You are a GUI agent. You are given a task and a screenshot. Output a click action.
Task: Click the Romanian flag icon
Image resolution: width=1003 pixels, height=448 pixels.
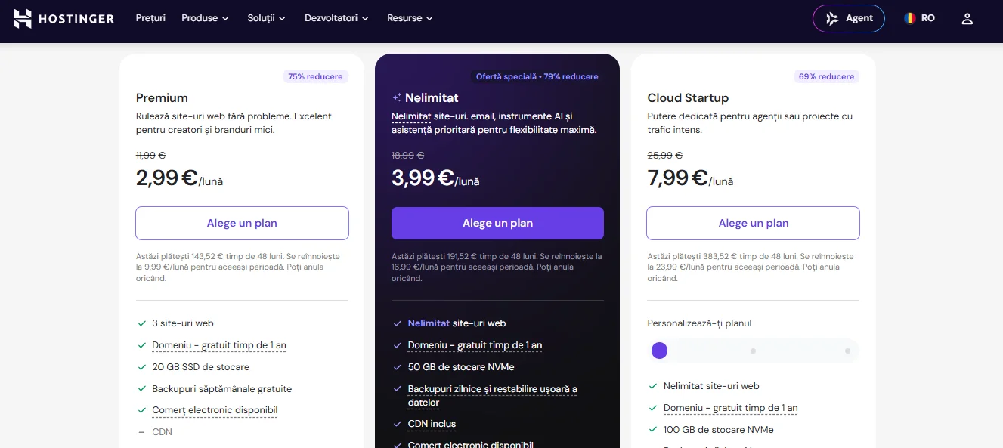910,18
